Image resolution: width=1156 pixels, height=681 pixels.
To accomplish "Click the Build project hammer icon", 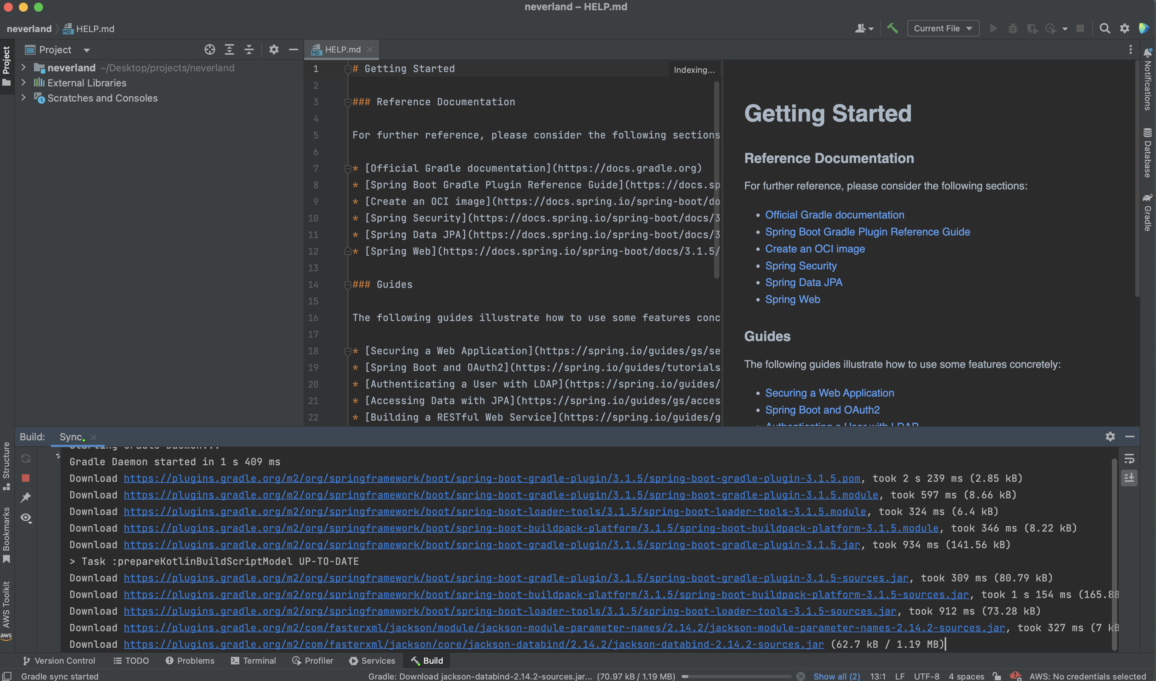I will point(892,28).
